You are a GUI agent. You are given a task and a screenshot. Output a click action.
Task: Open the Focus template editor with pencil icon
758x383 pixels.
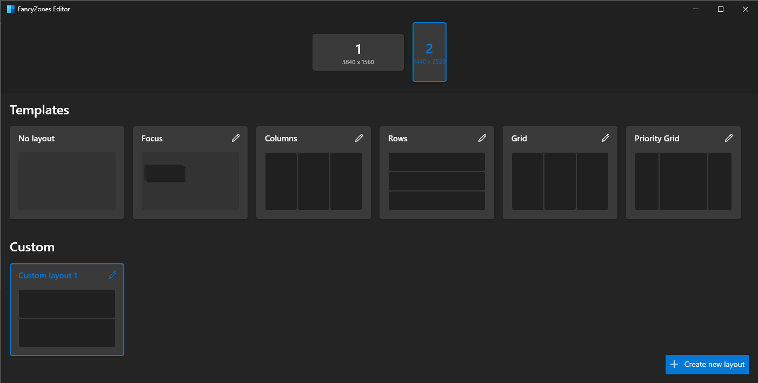236,138
